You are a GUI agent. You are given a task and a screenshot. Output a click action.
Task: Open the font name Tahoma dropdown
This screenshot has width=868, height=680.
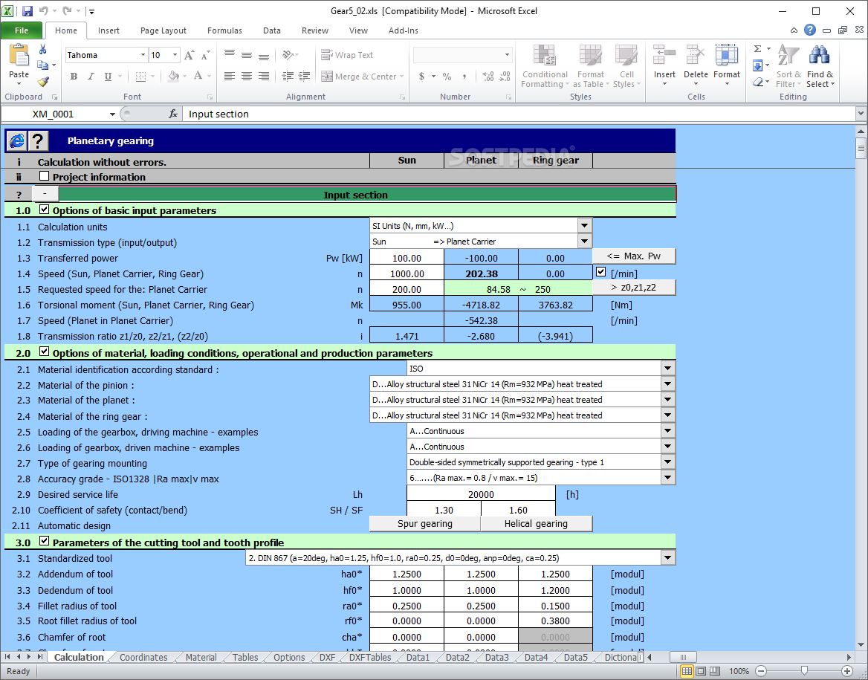[143, 55]
